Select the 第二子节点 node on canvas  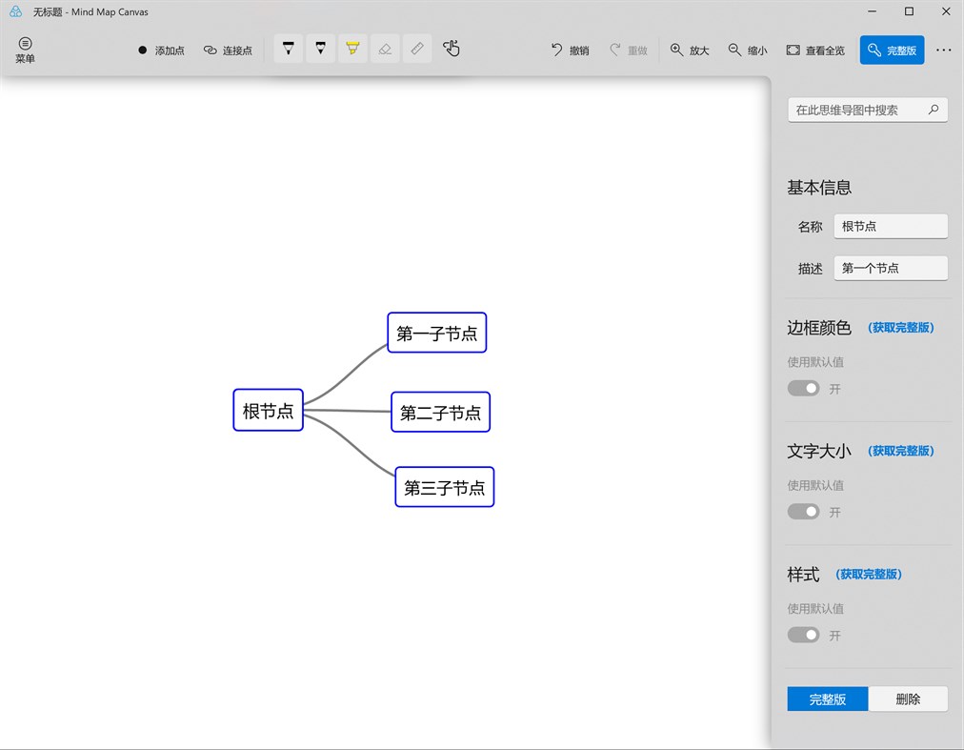pyautogui.click(x=440, y=412)
